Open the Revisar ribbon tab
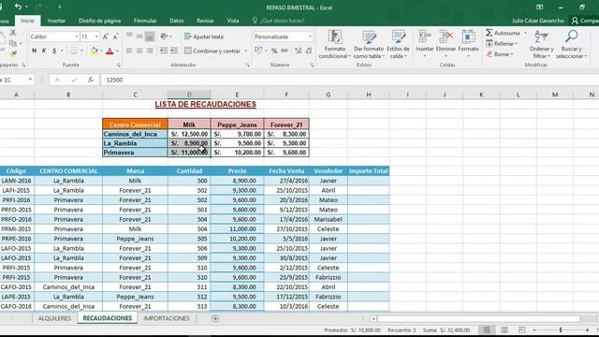 (x=205, y=21)
